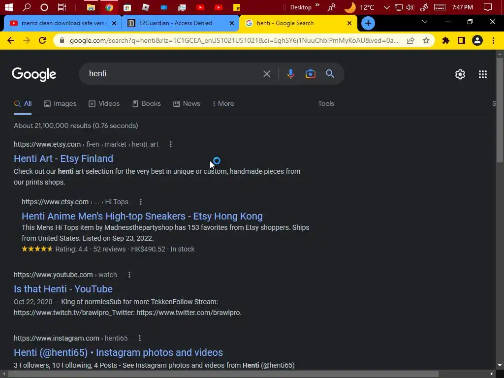View site information lock icon

click(62, 40)
